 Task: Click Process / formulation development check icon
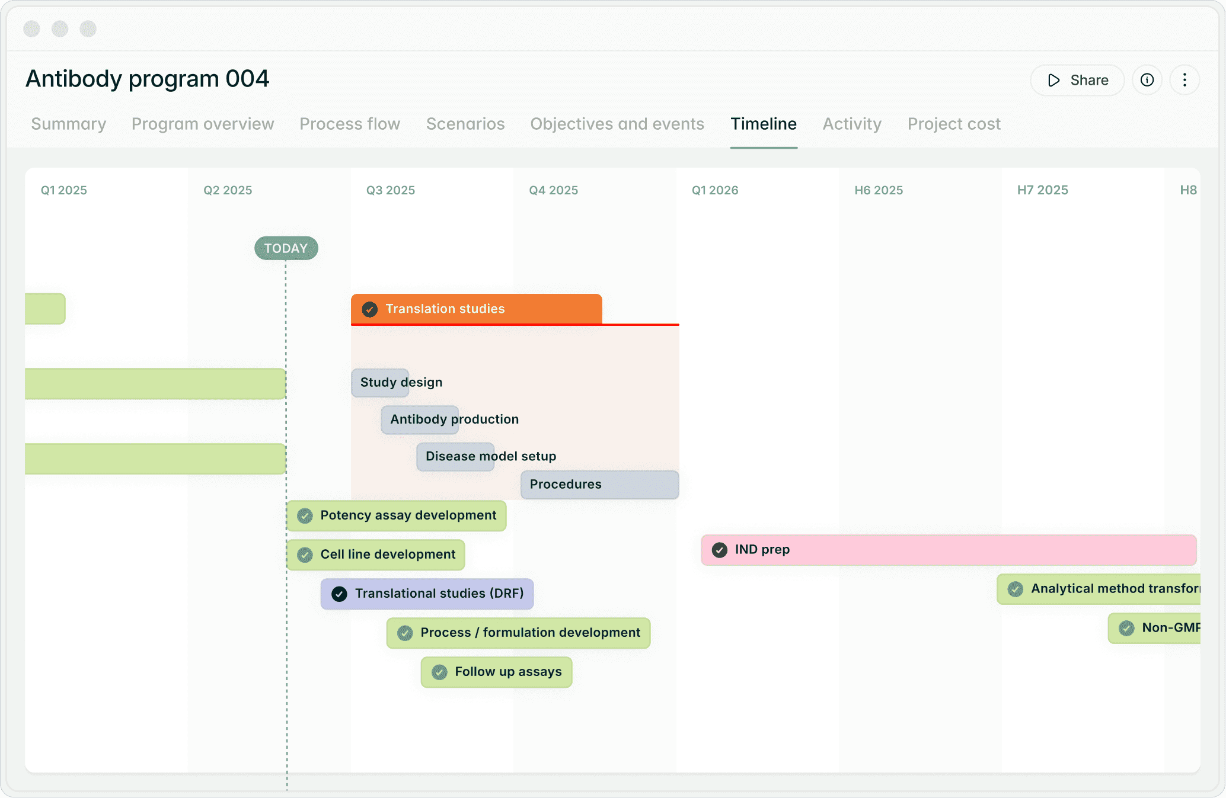point(405,633)
